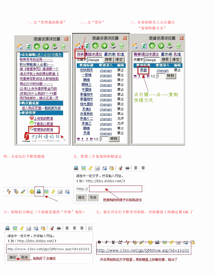The height and width of the screenshot is (275, 214).
Task: Click green Forward arrow in the 论坛新贴 panel
Action: [x=46, y=47]
